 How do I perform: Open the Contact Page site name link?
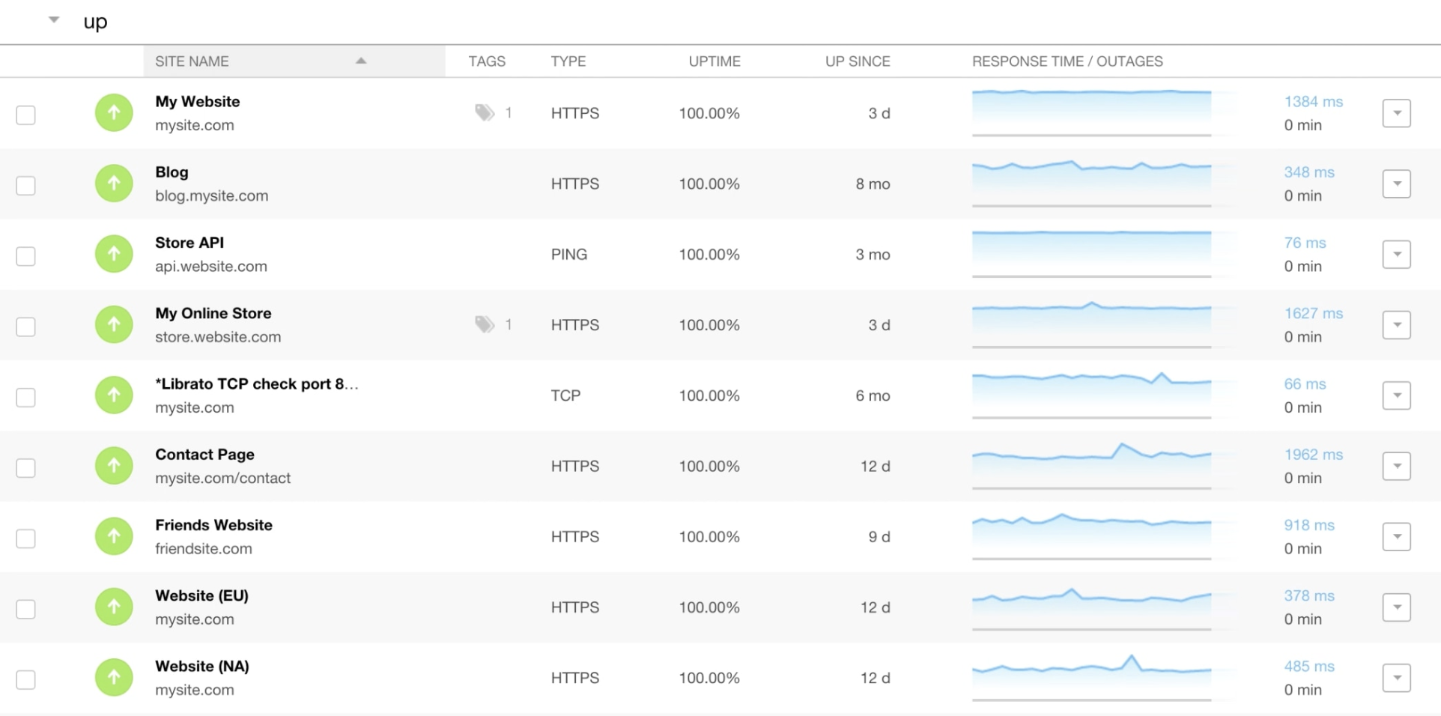[204, 454]
